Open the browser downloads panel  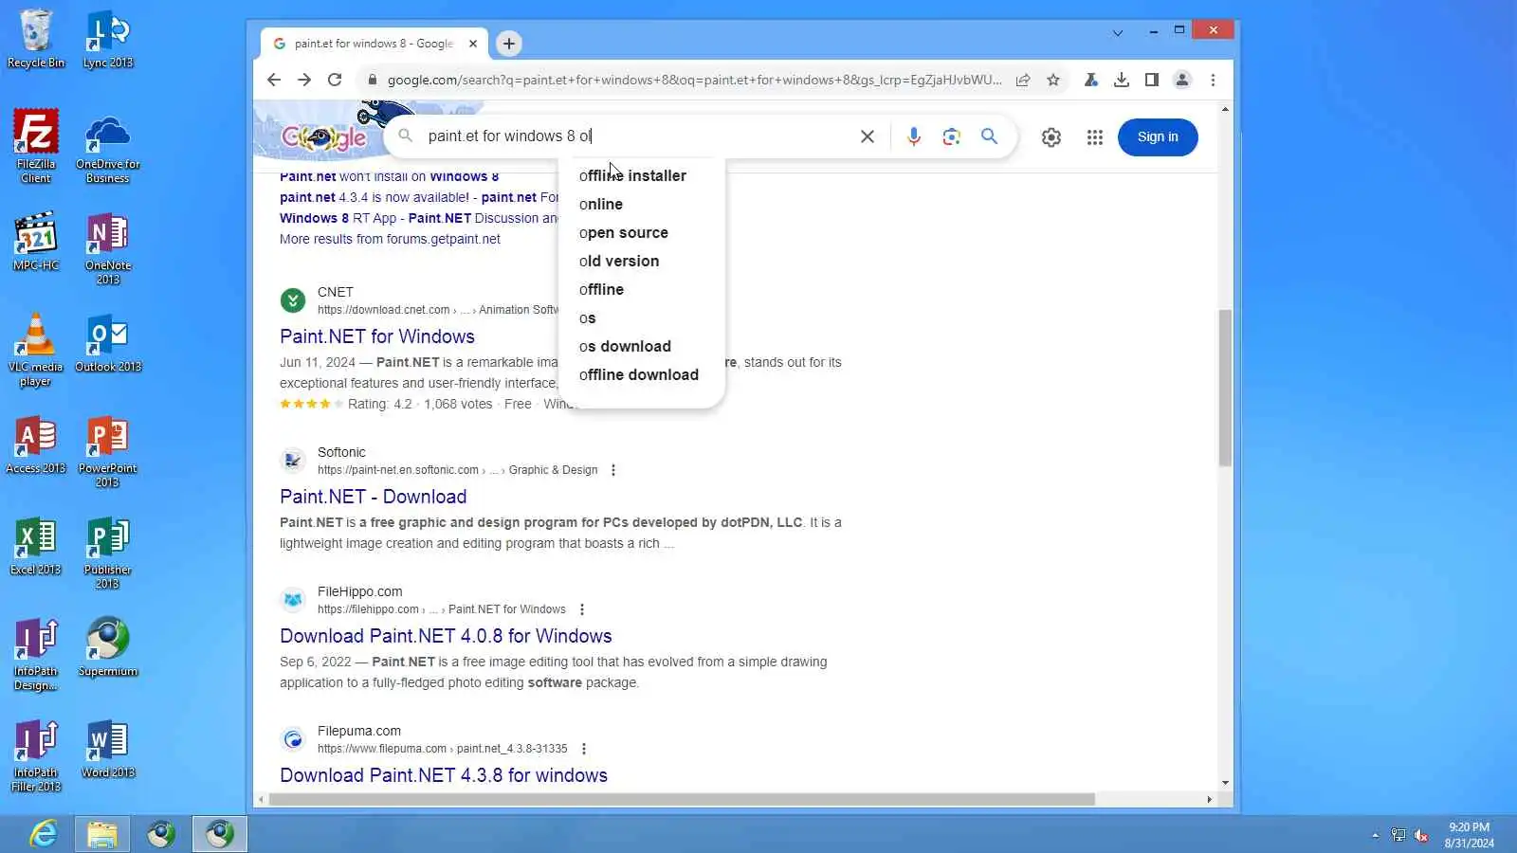coord(1122,81)
